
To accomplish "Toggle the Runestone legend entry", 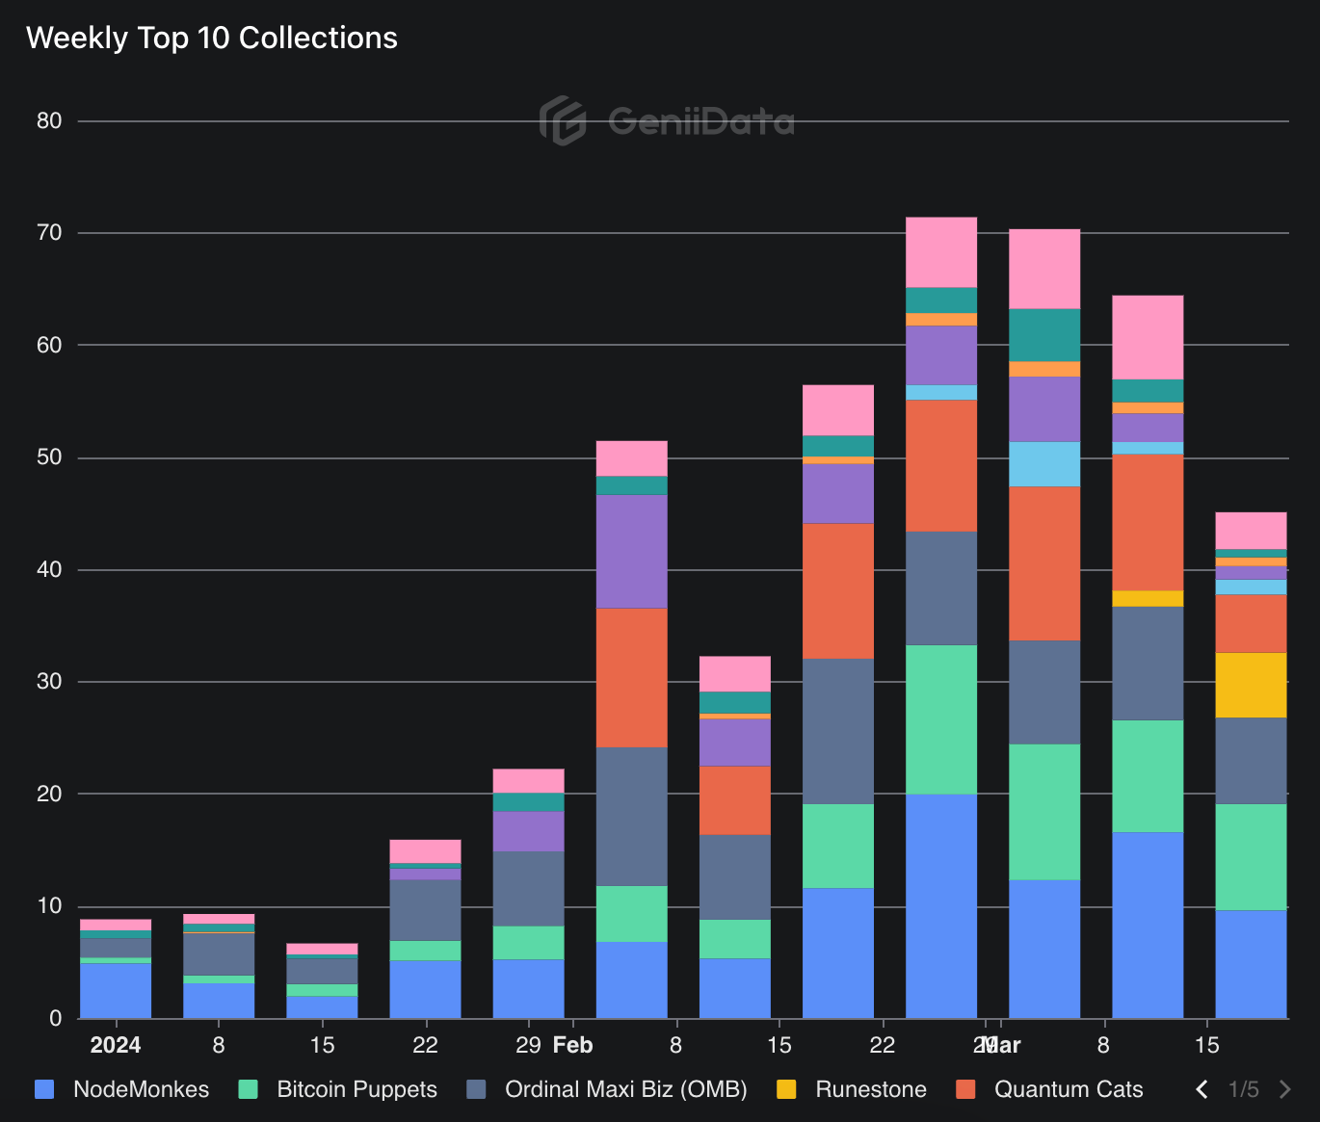I will click(851, 1089).
